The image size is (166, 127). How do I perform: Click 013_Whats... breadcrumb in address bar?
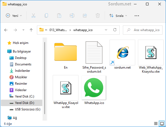point(58,30)
